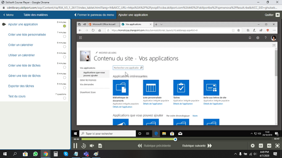Image resolution: width=282 pixels, height=158 pixels.
Task: Click Edge refresh button
Action: [x=93, y=30]
